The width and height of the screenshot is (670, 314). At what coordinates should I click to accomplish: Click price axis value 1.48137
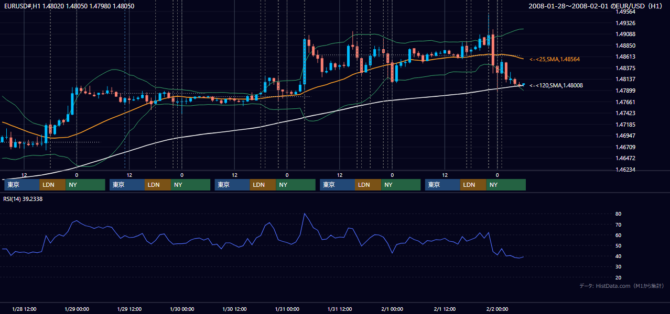(625, 79)
